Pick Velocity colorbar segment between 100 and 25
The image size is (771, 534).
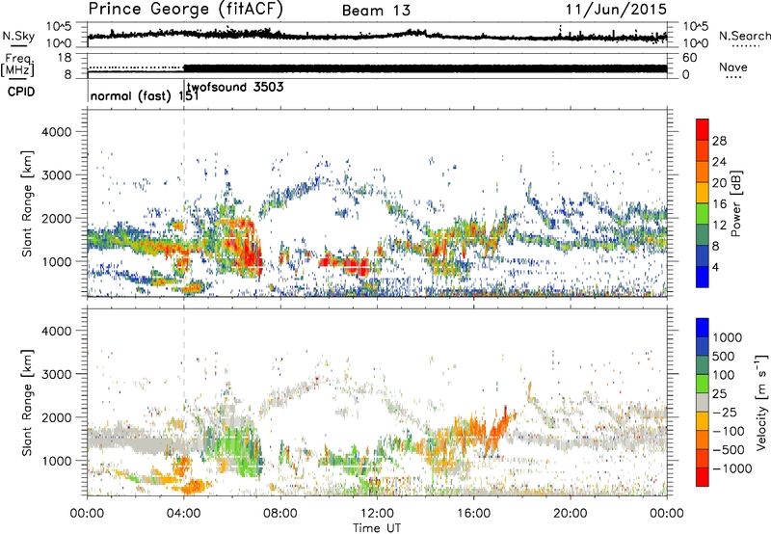(x=703, y=384)
